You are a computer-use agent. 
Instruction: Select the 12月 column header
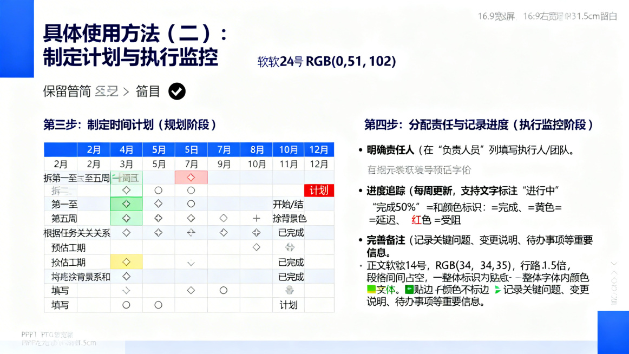[x=319, y=150]
